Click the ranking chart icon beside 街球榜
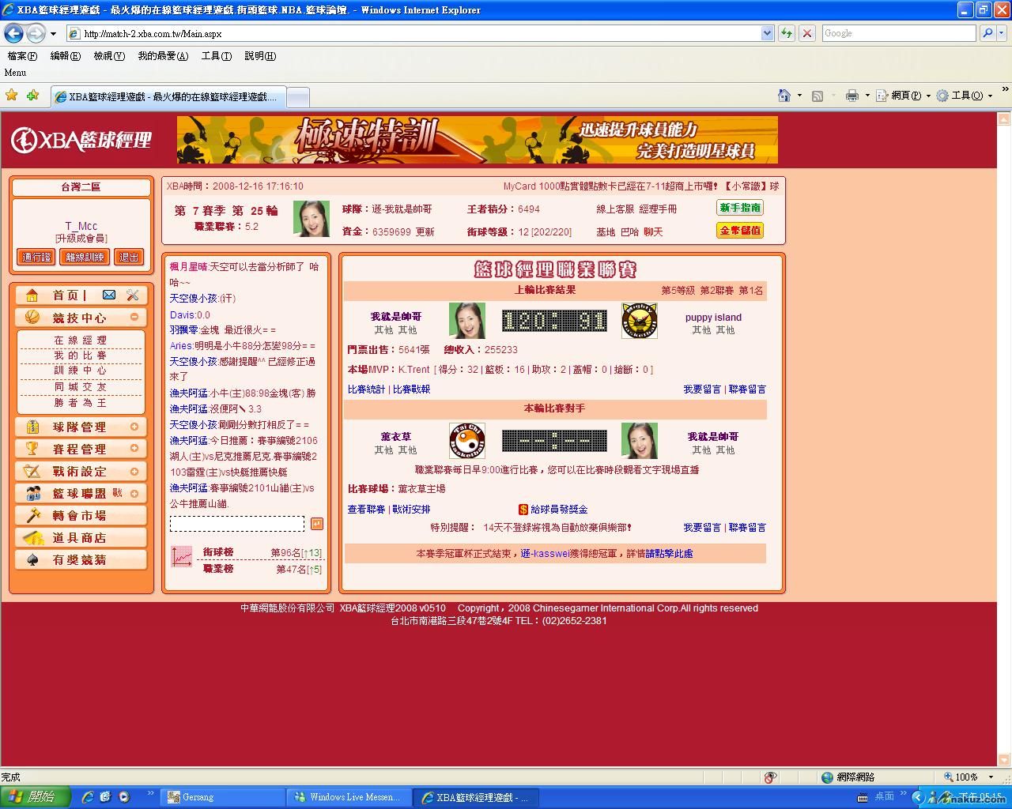Viewport: 1012px width, 809px height. [182, 557]
